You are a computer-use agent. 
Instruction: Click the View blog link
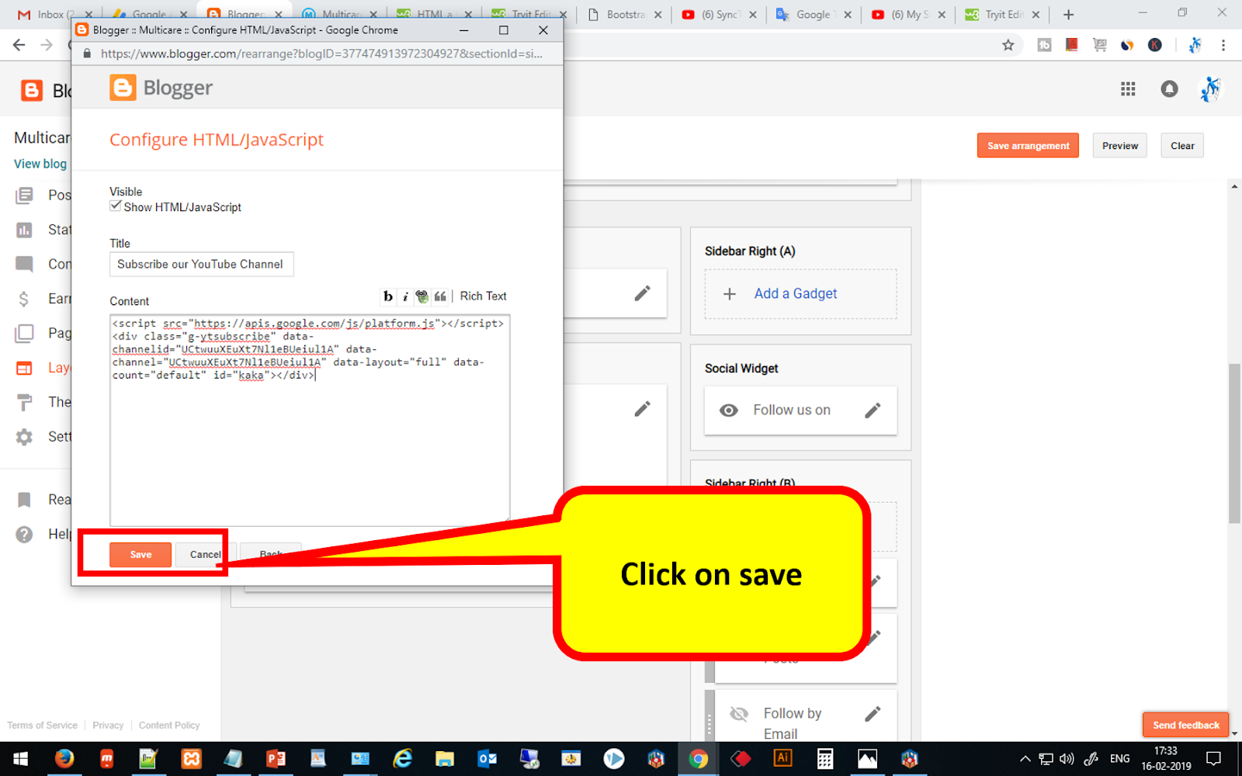point(40,164)
